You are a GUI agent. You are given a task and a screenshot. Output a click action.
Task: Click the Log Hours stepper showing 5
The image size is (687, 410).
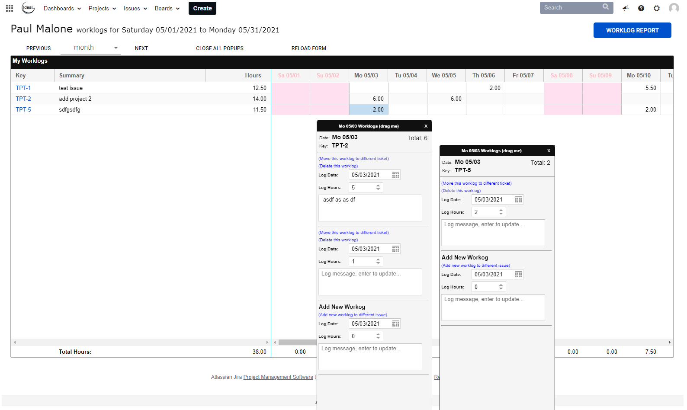[x=378, y=188]
